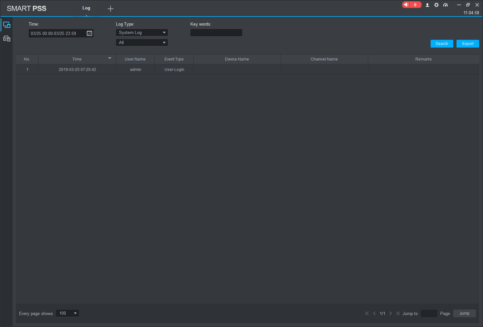Click the 1/1 page indicator
The width and height of the screenshot is (483, 327).
[382, 313]
